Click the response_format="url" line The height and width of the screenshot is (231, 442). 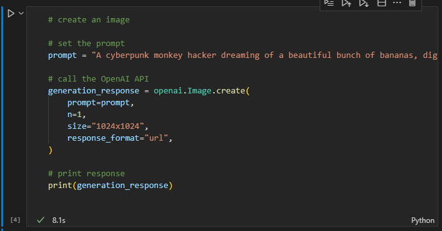tap(119, 138)
